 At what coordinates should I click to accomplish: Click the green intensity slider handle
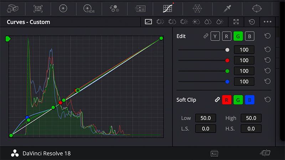(227, 71)
